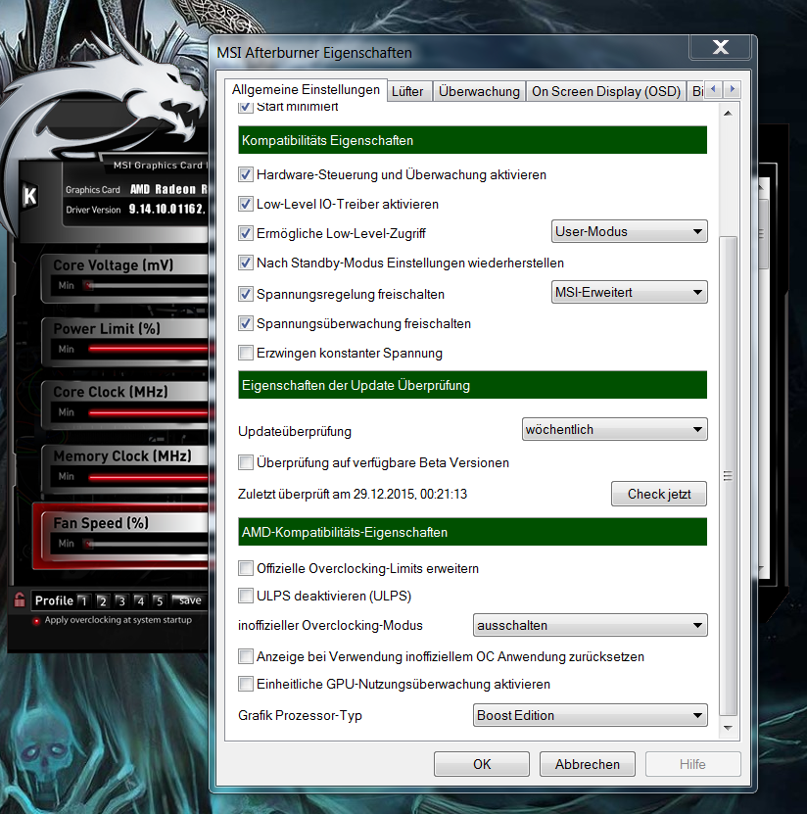
Task: Open Grafik Prozessor-Typ Boost Edition dropdown
Action: (x=591, y=715)
